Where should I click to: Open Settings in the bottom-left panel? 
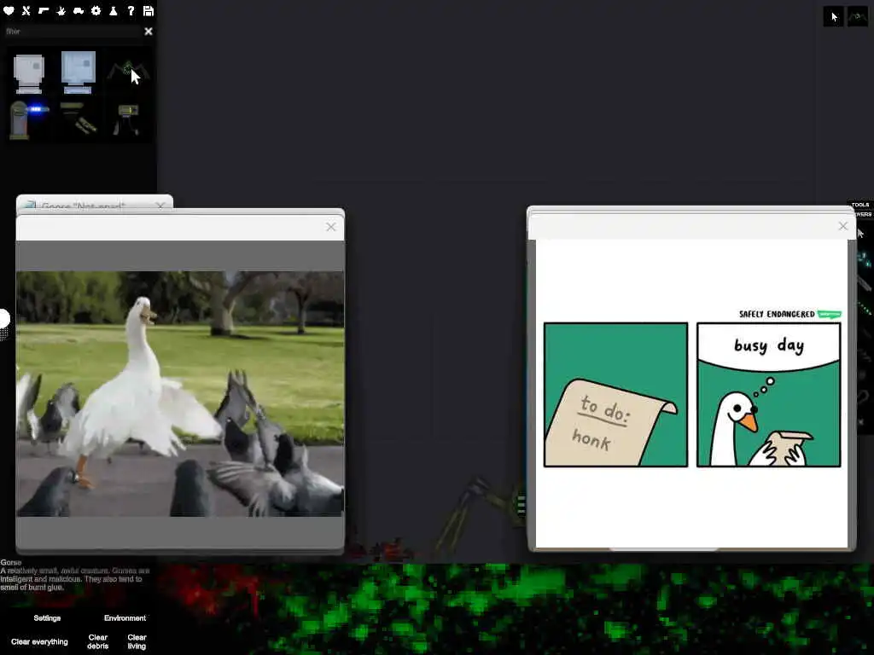[x=47, y=618]
